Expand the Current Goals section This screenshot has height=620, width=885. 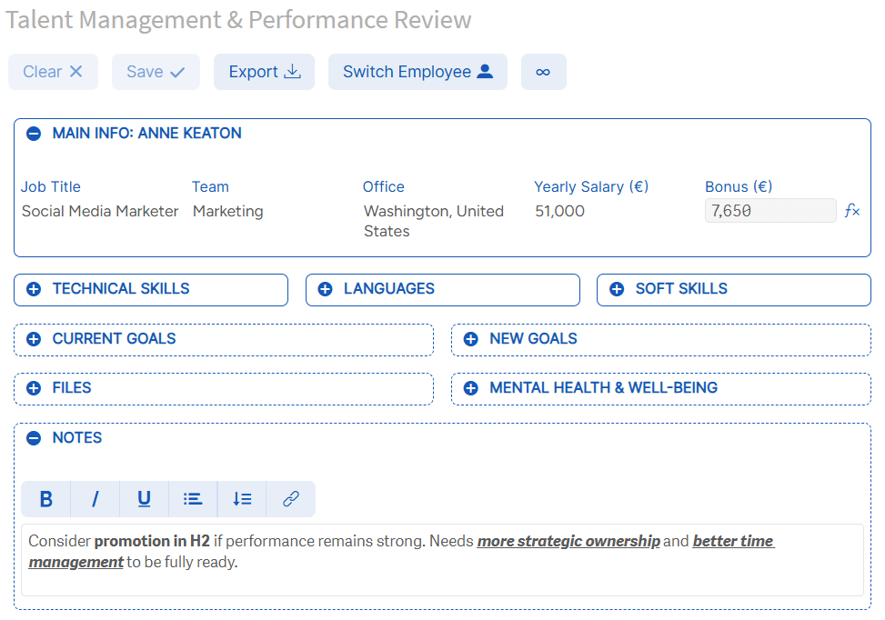[x=34, y=339]
